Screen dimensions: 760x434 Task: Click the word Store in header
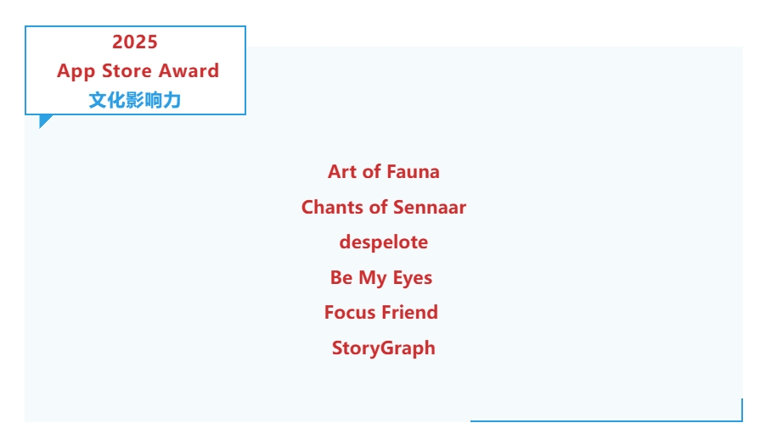tap(127, 71)
